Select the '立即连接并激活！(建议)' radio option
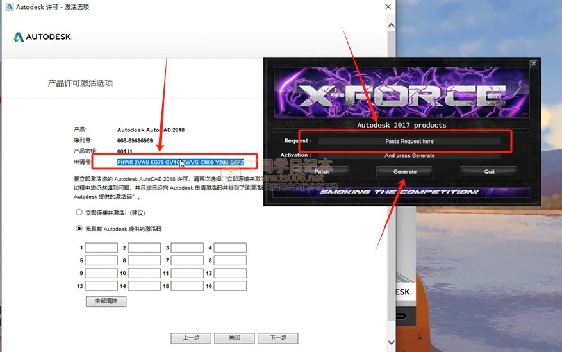The height and width of the screenshot is (352, 562). (79, 212)
